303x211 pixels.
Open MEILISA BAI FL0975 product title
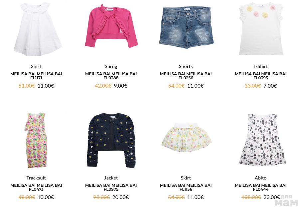111,187
